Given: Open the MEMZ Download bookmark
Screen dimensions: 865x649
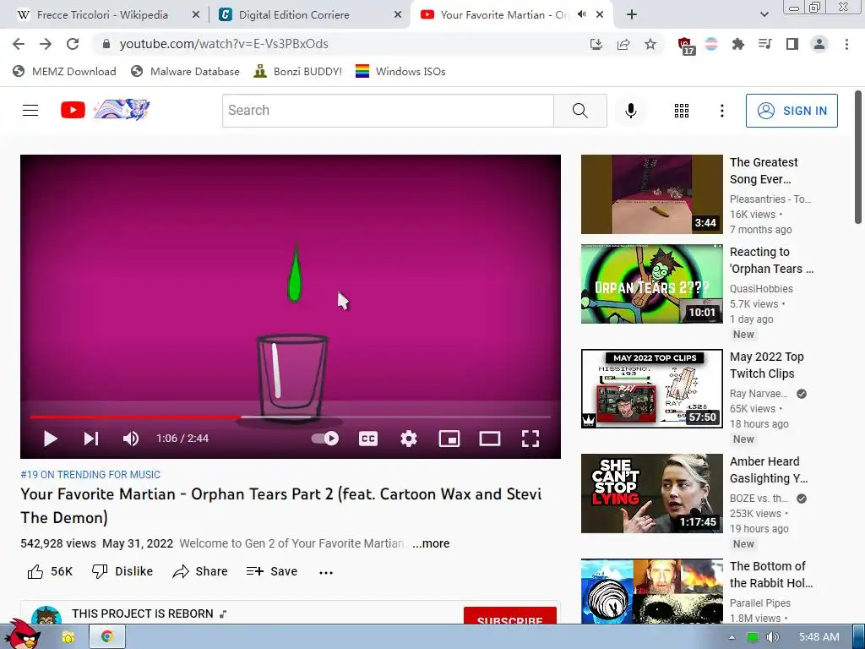Looking at the screenshot, I should 64,71.
